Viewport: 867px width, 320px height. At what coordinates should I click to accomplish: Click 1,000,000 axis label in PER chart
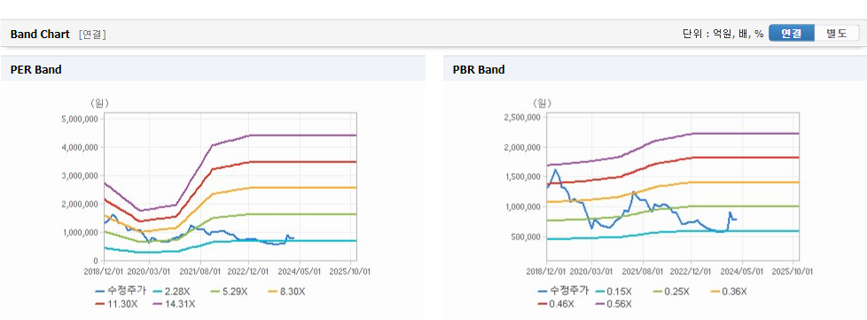(79, 232)
